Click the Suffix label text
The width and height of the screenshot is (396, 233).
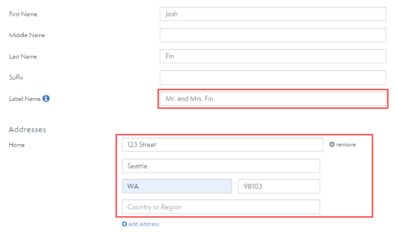(16, 78)
